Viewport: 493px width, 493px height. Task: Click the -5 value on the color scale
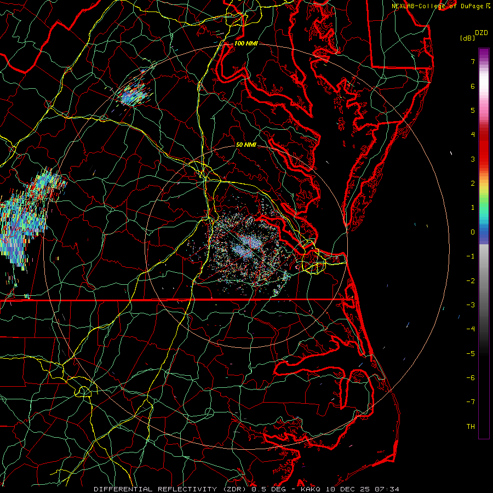point(471,354)
